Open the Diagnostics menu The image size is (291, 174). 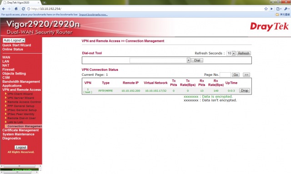[11, 139]
